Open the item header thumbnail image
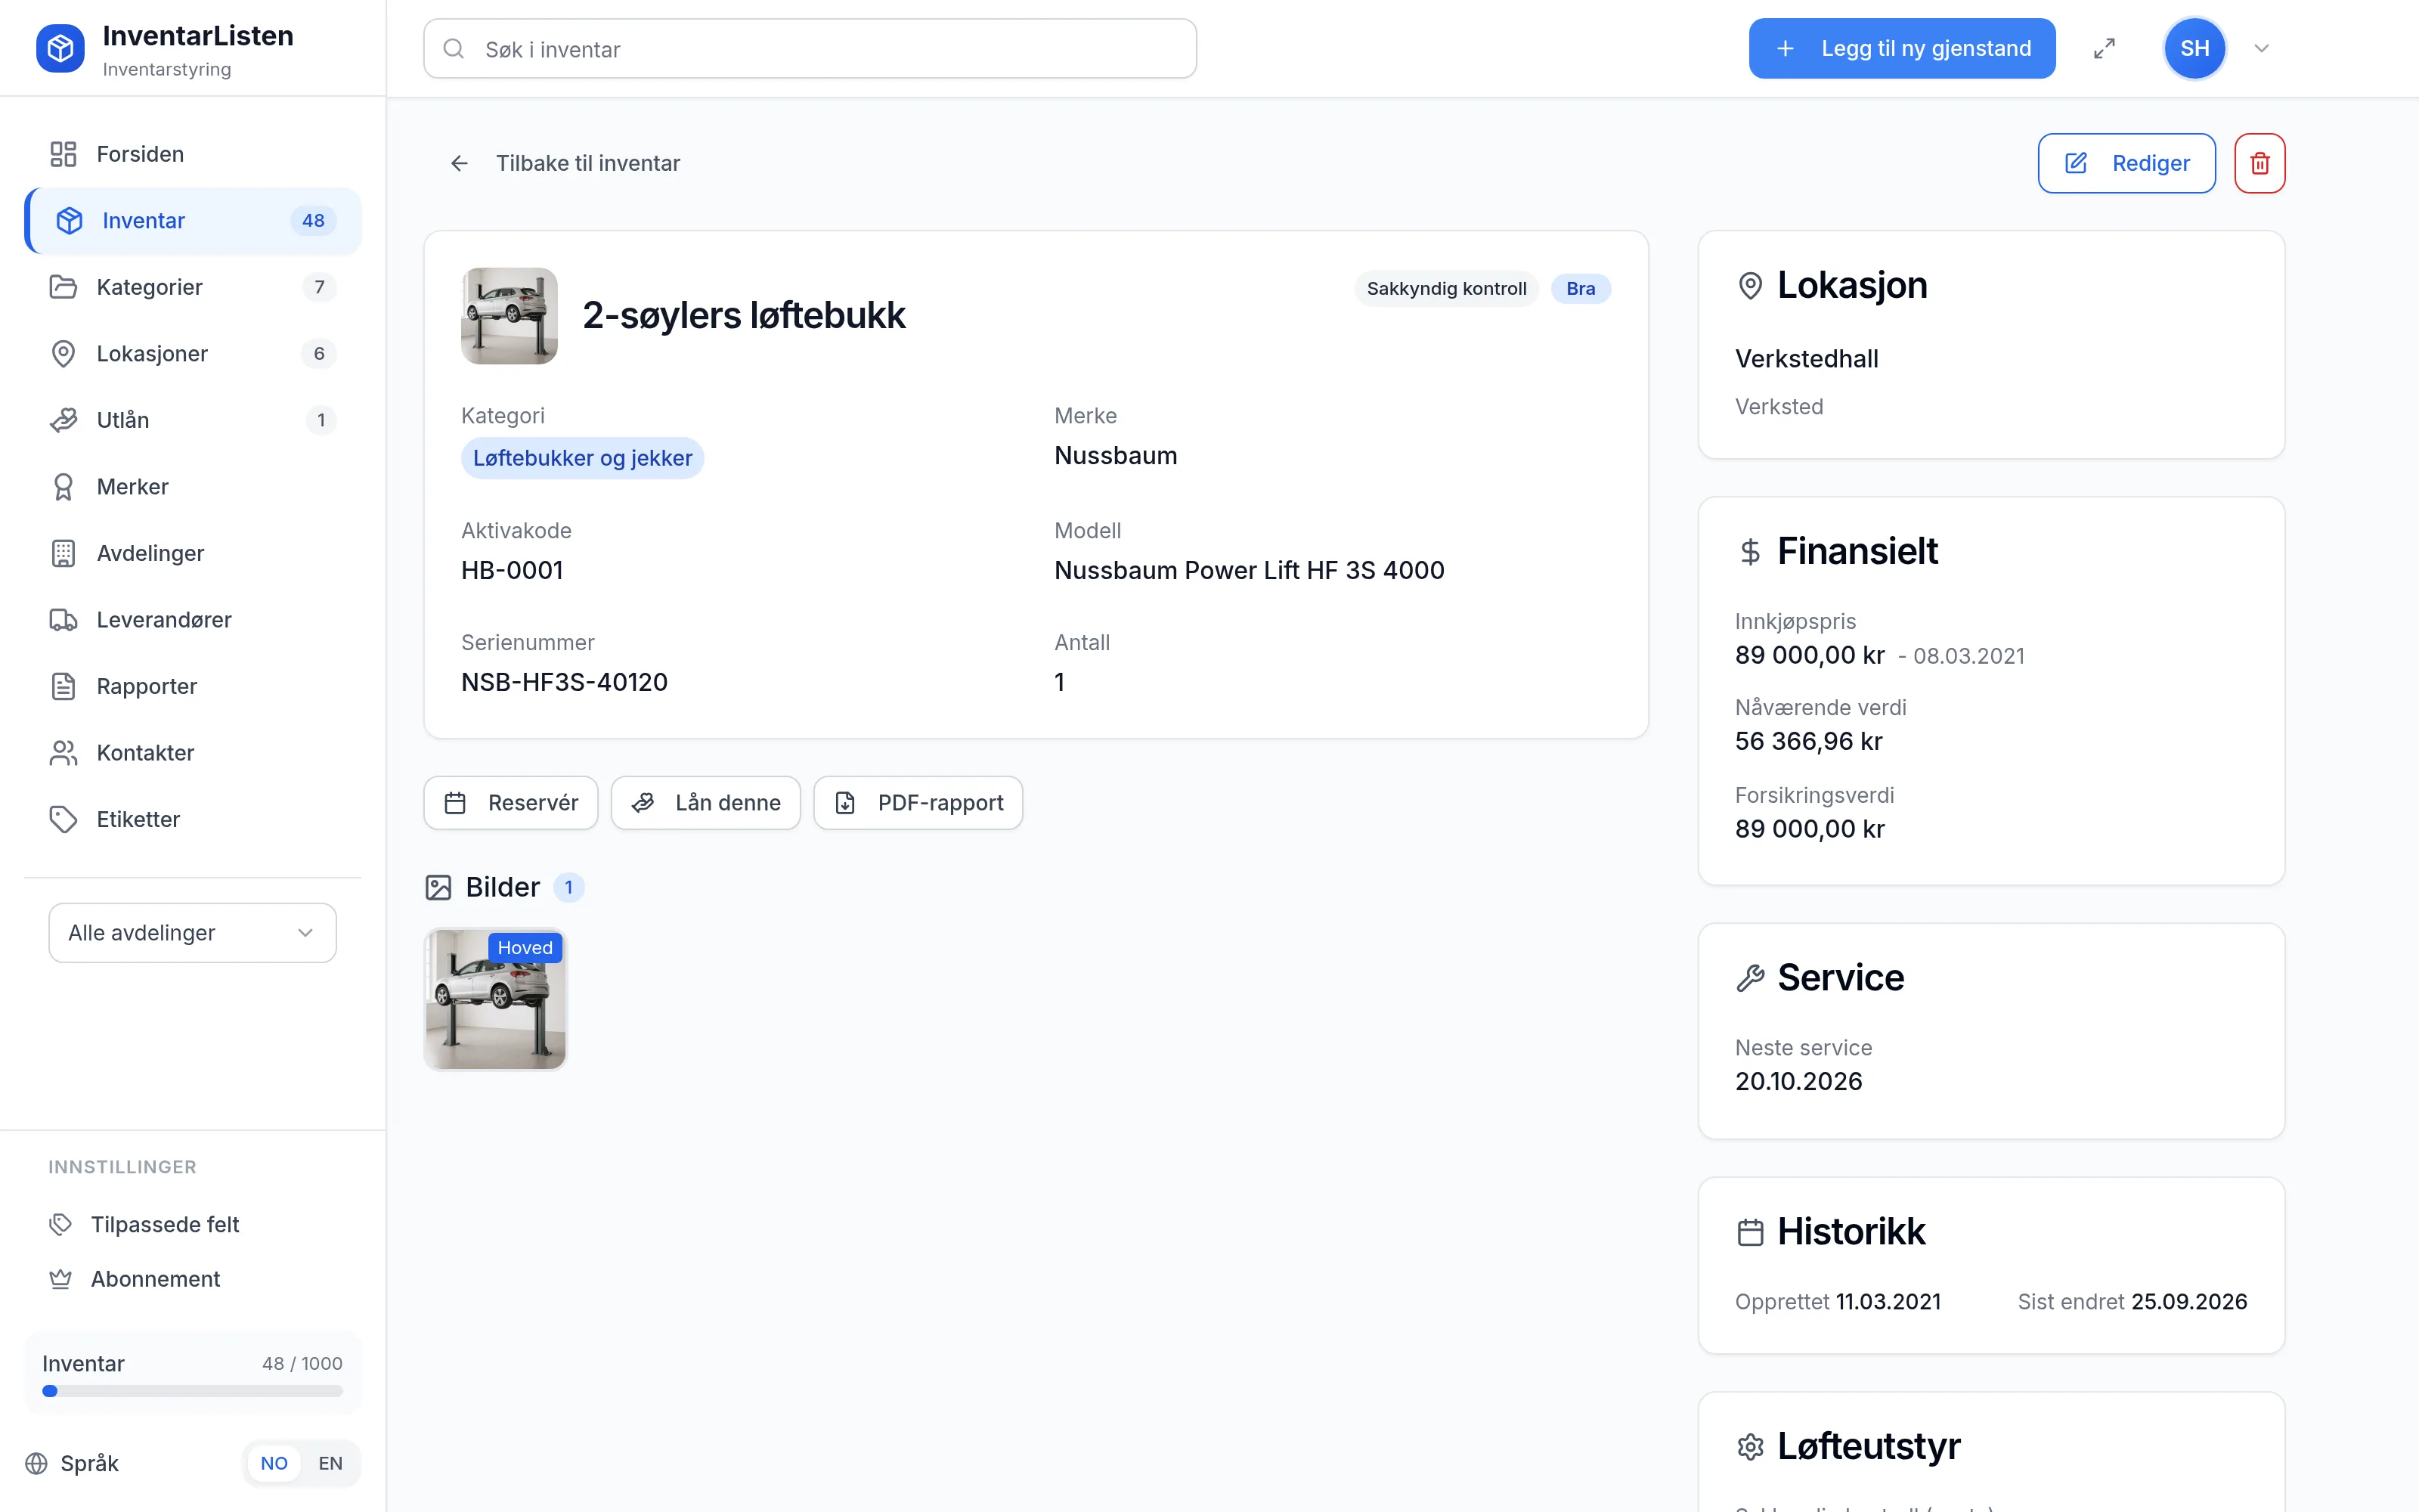 click(x=509, y=315)
